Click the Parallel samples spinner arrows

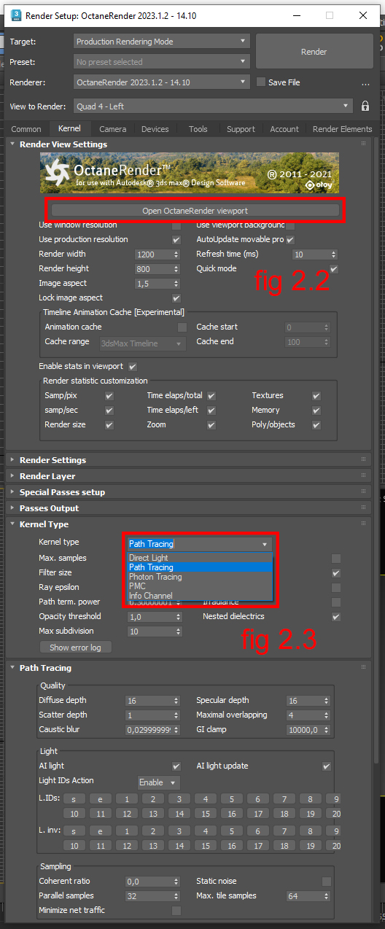click(x=176, y=896)
